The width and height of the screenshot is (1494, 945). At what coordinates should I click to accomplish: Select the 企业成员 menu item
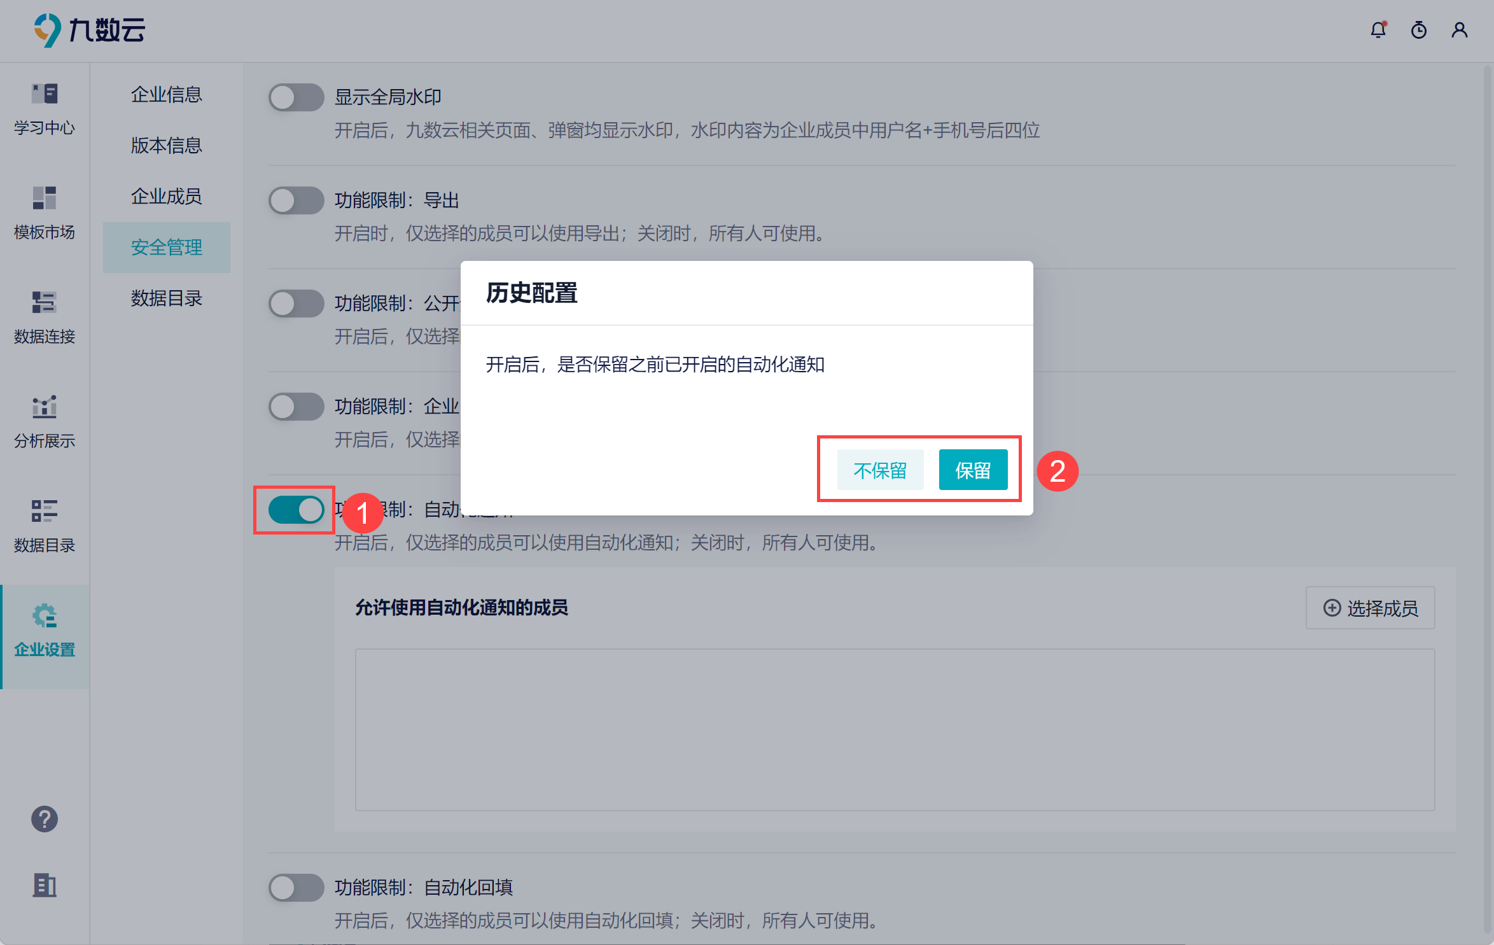(x=167, y=196)
